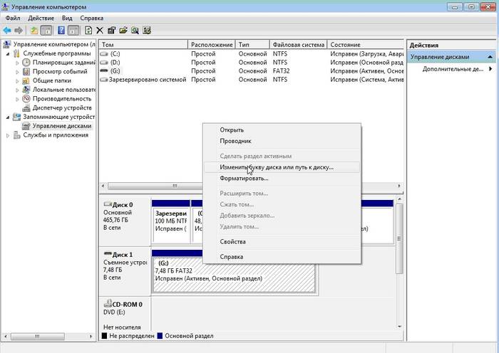
Task: Click the open-folder icon in the toolbar
Action: pyautogui.click(x=123, y=31)
